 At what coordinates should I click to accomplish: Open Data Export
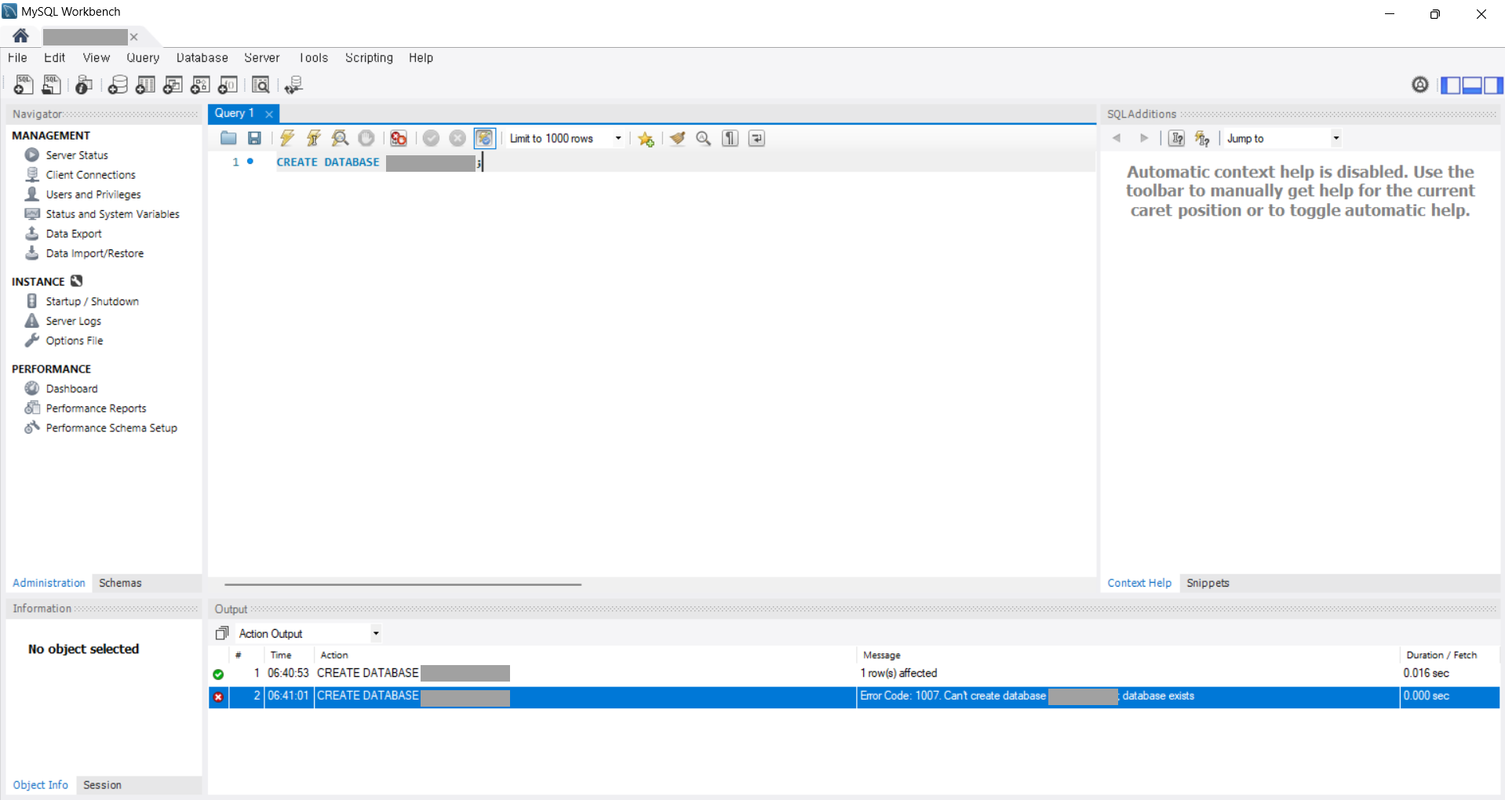coord(74,234)
